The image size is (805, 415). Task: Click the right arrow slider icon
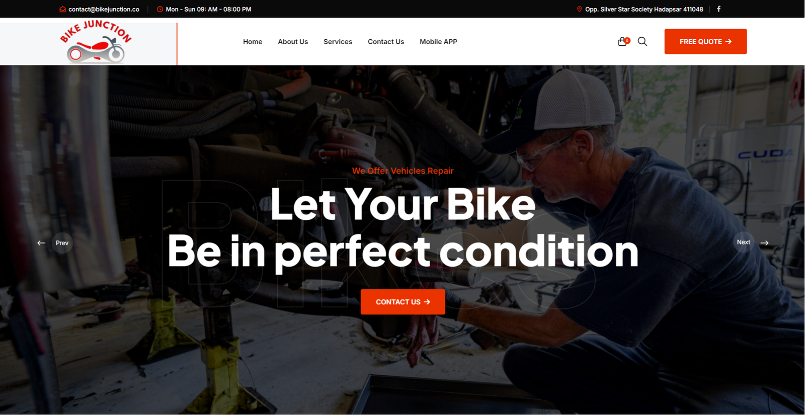point(764,243)
